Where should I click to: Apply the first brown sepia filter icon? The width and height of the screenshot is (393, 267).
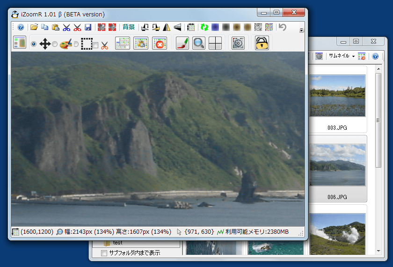coord(237,27)
